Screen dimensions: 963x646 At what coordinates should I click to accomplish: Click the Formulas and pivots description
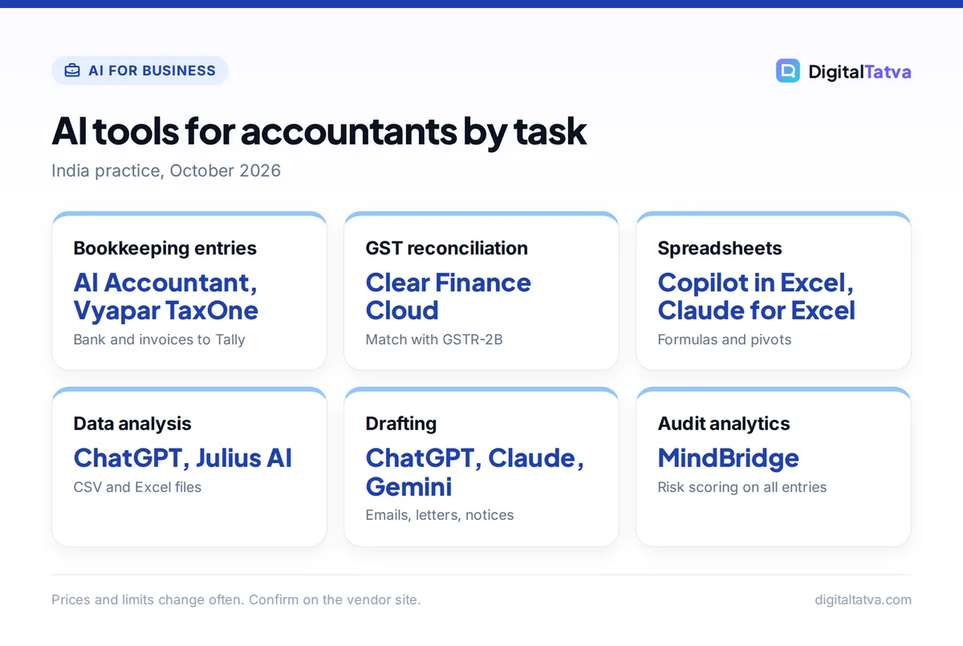(725, 339)
